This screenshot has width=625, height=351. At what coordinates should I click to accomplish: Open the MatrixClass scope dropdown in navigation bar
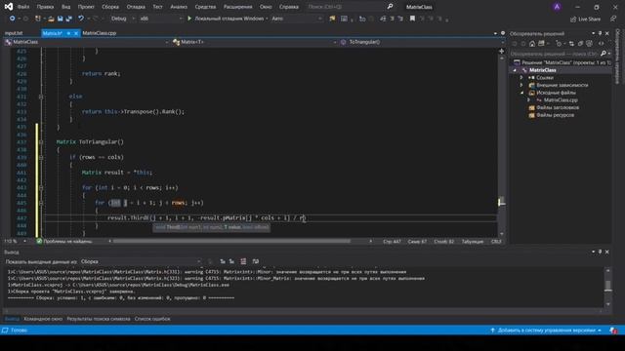point(87,42)
